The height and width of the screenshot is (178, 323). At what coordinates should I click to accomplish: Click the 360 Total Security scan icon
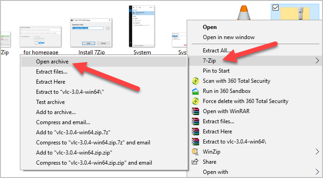tap(195, 81)
